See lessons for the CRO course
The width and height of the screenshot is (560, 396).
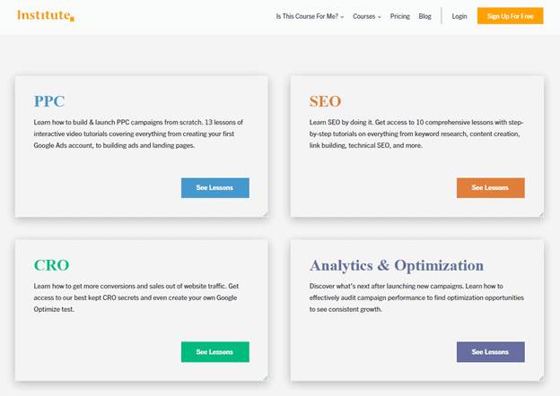(215, 352)
